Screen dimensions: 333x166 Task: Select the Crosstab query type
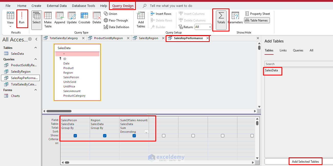[x=84, y=18]
